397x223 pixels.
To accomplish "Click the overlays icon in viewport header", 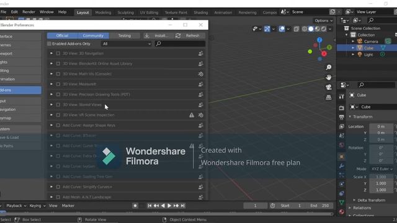I will click(282, 29).
